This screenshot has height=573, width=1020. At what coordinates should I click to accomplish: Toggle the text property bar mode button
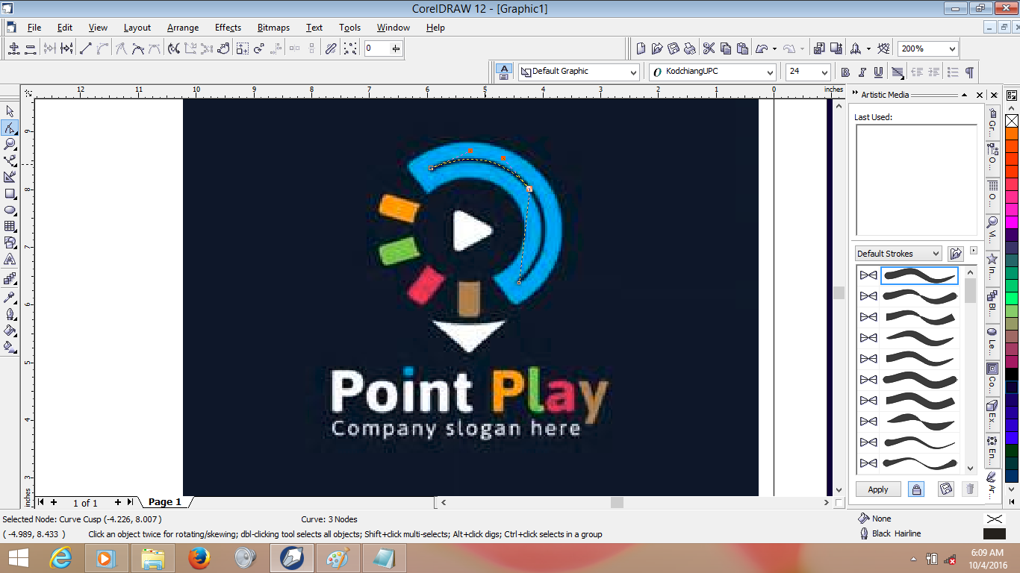coord(505,72)
